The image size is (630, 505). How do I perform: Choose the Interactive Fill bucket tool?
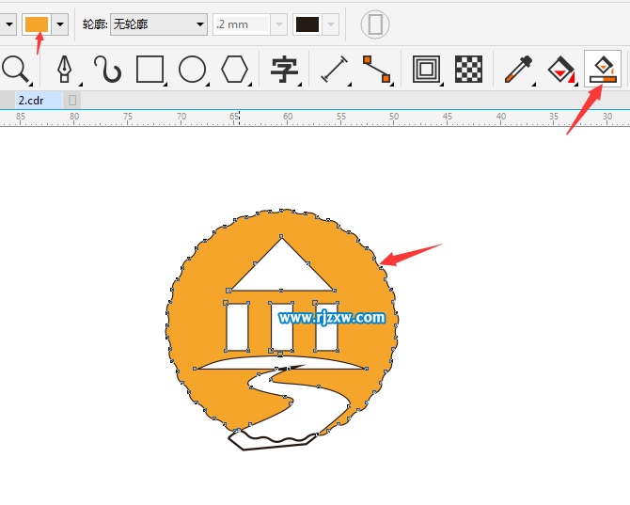[x=561, y=69]
